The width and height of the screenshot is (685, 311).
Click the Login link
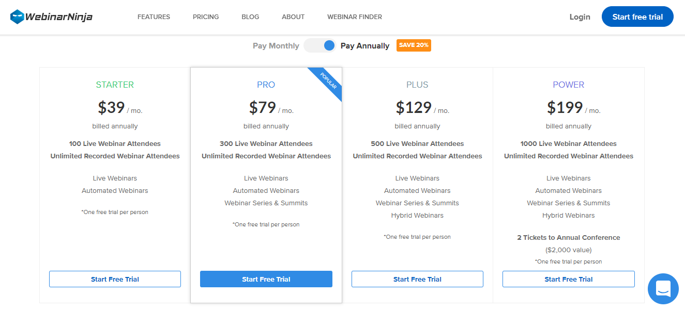click(580, 17)
